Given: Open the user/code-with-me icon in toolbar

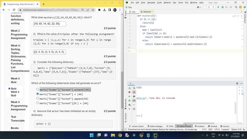Looking at the screenshot, I should (x=244, y=7).
